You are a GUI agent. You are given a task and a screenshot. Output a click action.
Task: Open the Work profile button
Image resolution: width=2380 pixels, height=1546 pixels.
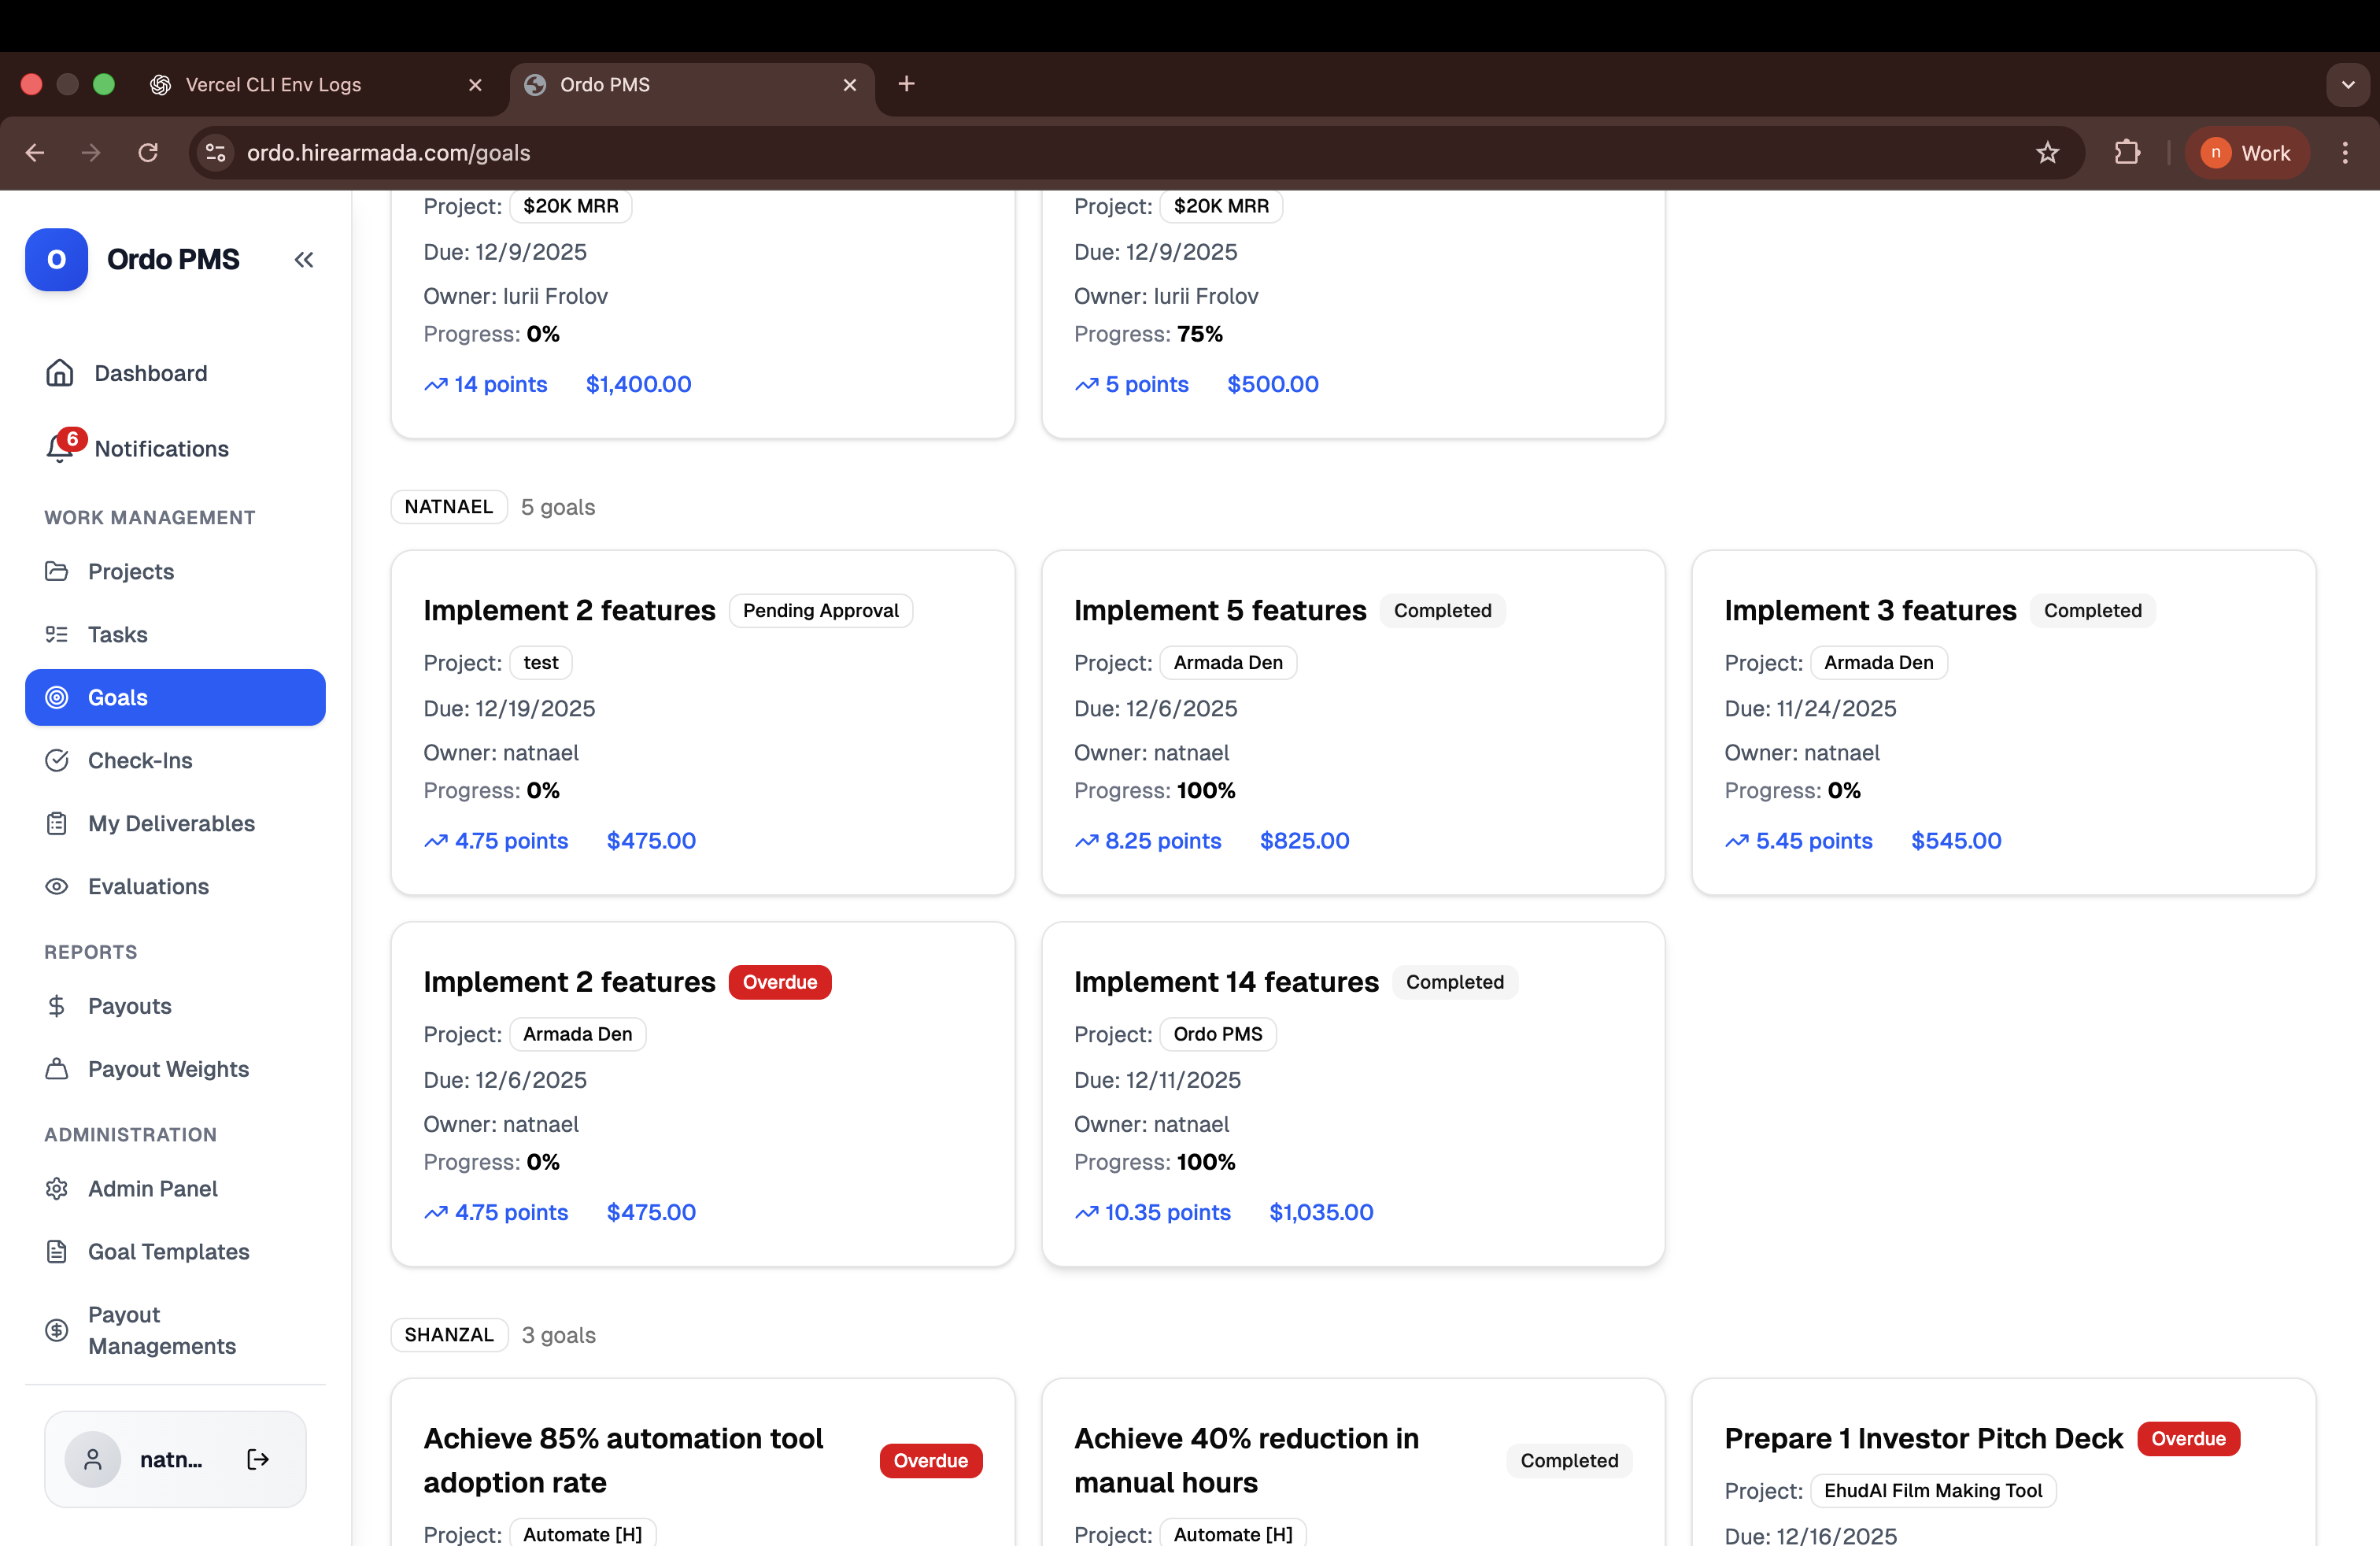[2246, 153]
